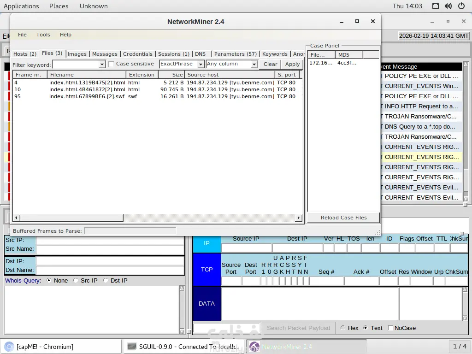Maximize the NetworkMiner 2.4 window
Viewport: 472px width, 354px height.
(x=357, y=21)
